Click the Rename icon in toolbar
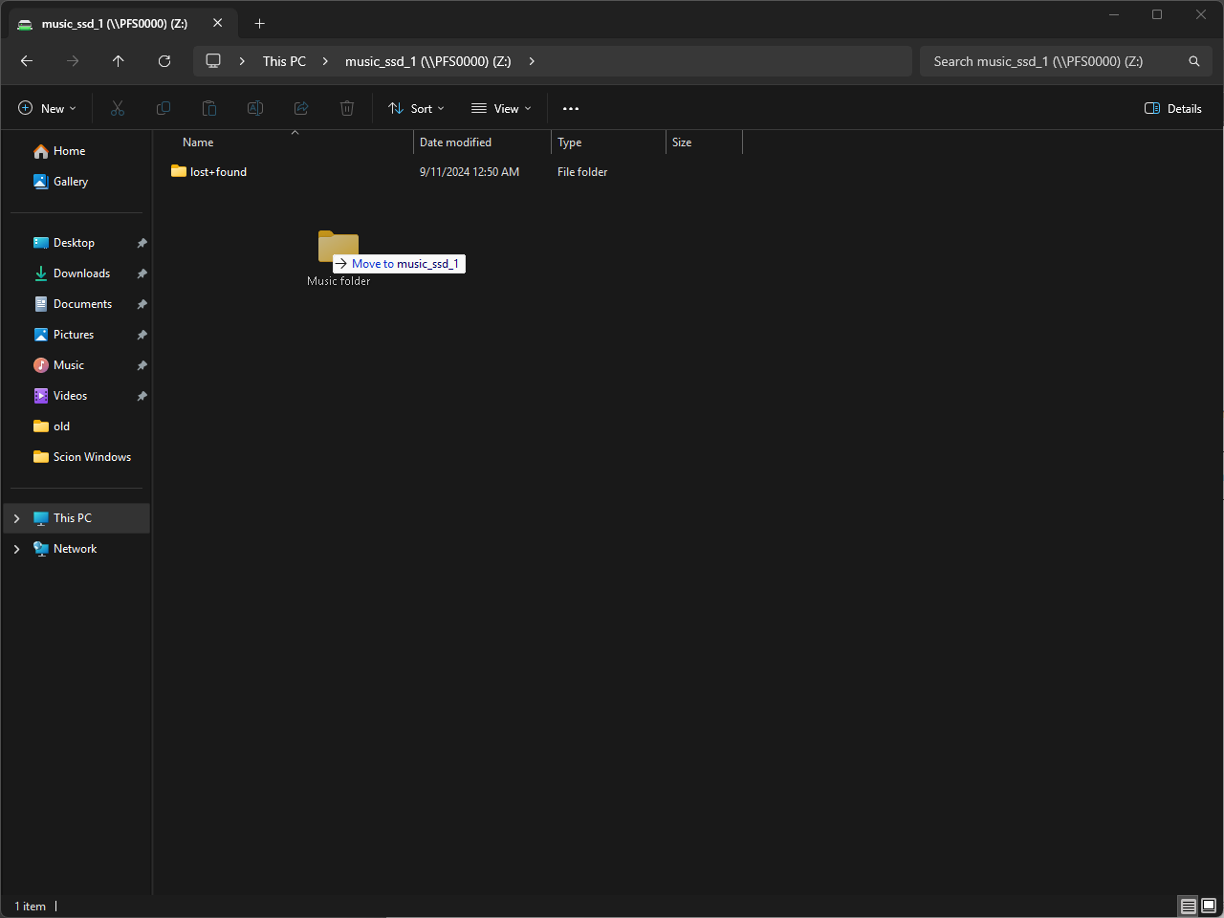The image size is (1224, 918). 255,108
